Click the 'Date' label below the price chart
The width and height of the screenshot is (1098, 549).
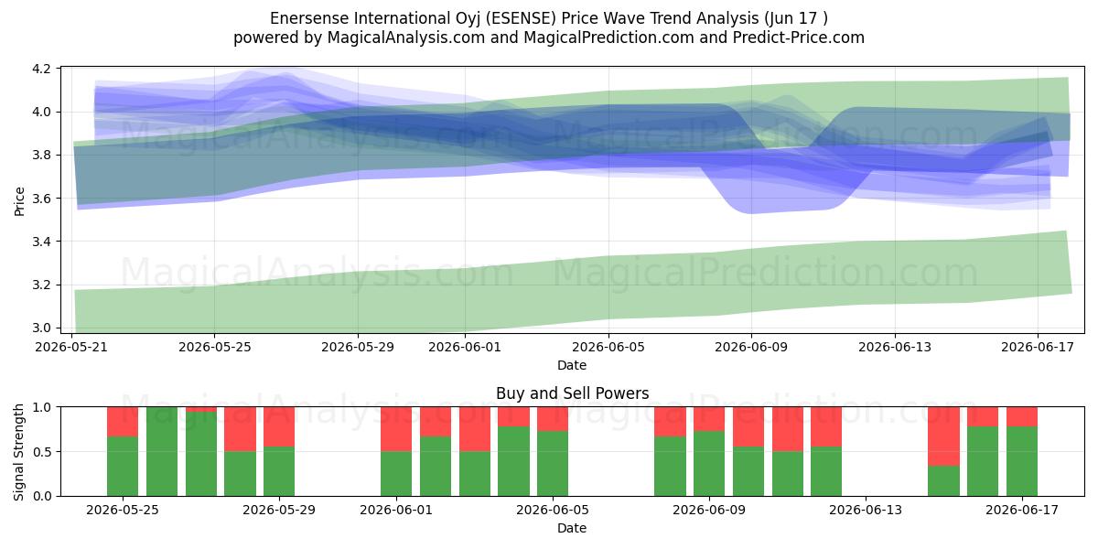(x=572, y=365)
